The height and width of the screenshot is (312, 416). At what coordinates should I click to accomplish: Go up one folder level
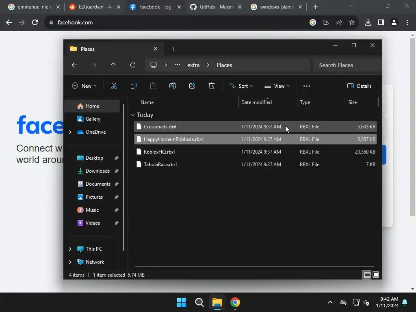pyautogui.click(x=113, y=65)
